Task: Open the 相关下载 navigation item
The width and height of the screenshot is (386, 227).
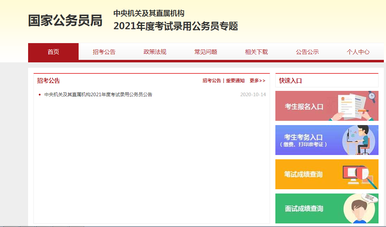Action: (x=256, y=52)
